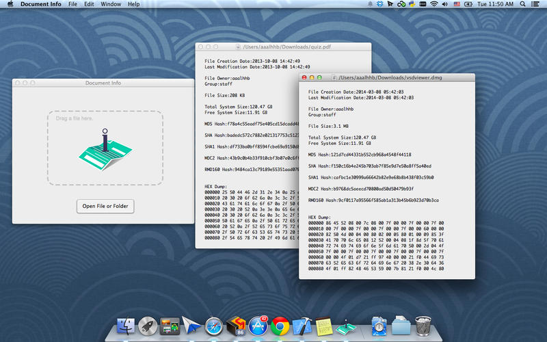Open Safari from the Dock

point(213,326)
